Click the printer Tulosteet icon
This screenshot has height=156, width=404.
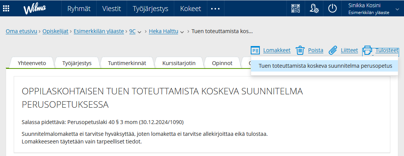coord(367,50)
